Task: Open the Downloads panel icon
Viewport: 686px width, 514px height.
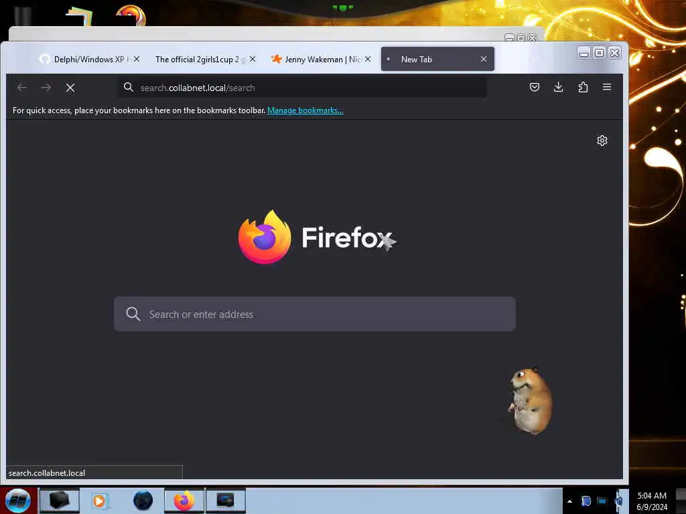Action: [558, 87]
